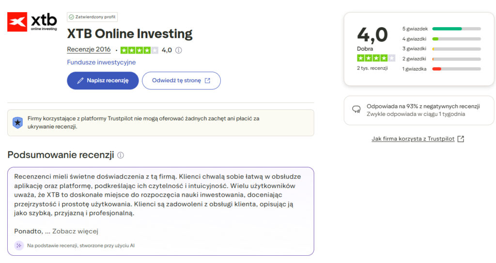Expand summary with Zobacz więcej
The width and height of the screenshot is (496, 263).
(x=75, y=231)
